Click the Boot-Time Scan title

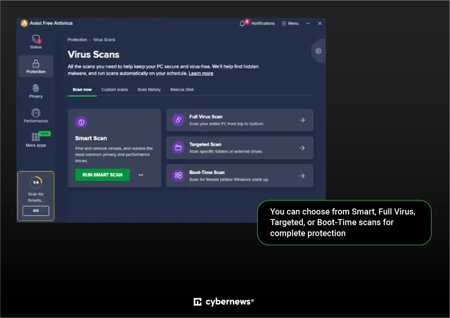207,172
